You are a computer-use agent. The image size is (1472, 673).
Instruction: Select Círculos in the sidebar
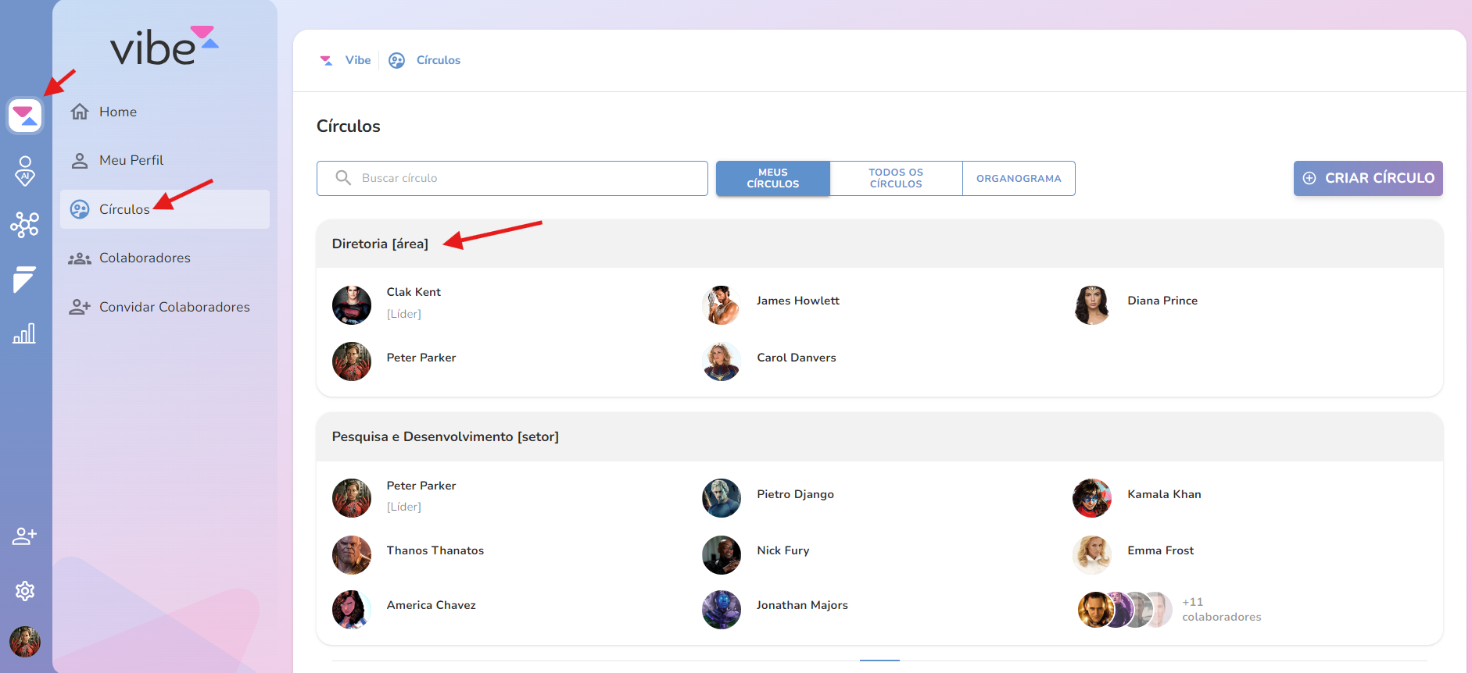click(165, 209)
